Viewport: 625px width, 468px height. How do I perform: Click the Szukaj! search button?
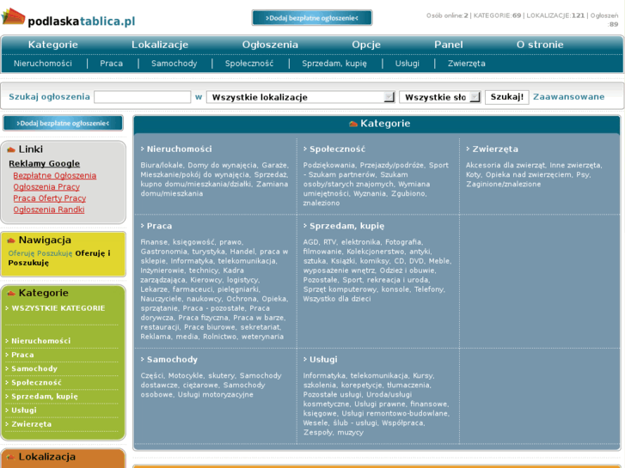pos(506,97)
